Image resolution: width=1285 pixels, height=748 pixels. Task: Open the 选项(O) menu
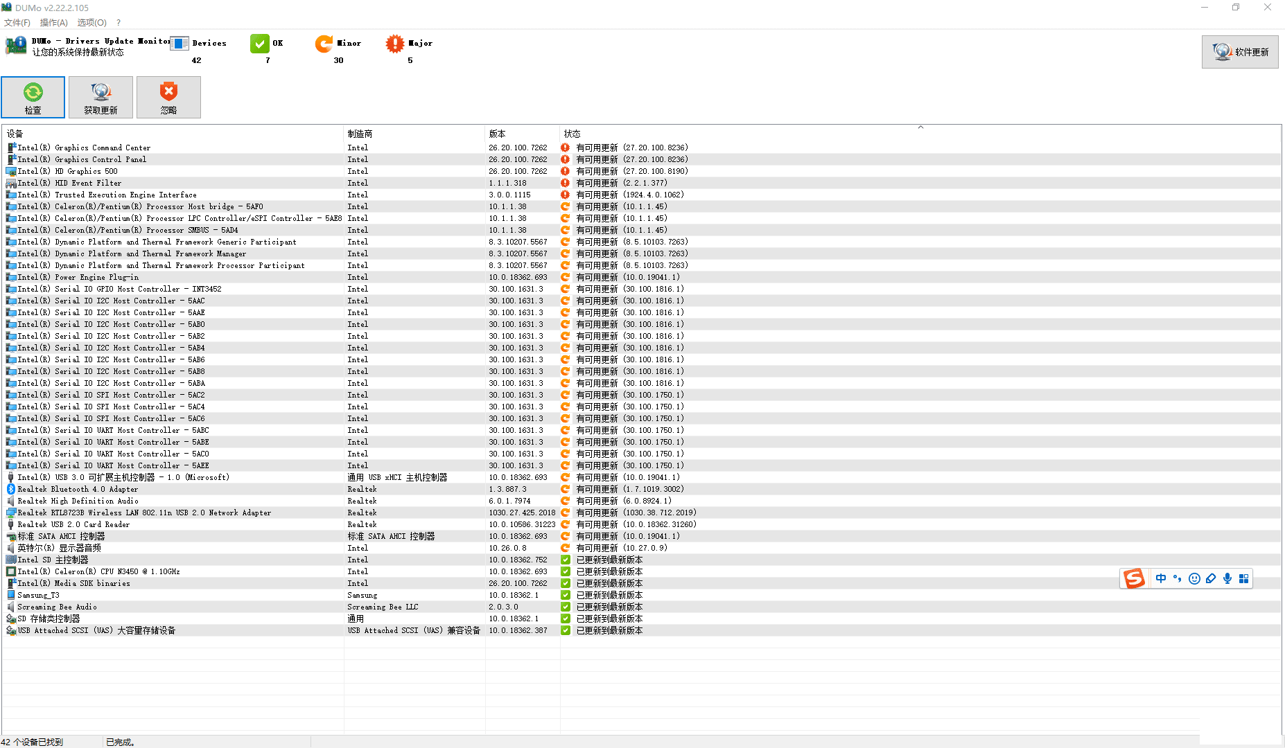click(91, 23)
